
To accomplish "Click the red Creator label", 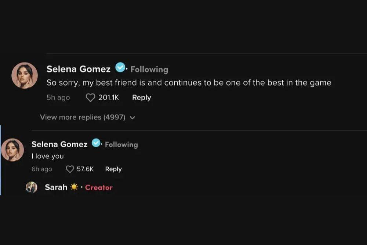I will point(99,188).
